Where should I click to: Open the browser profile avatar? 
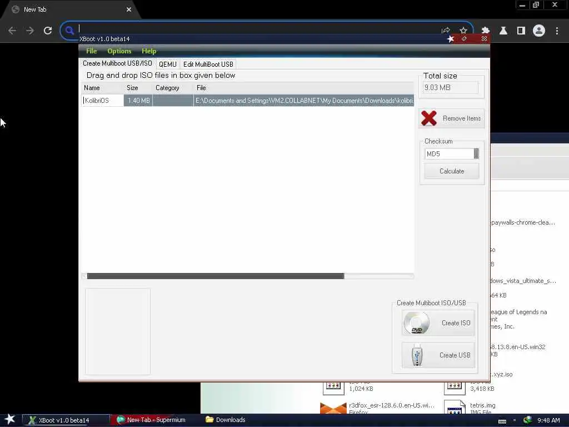(539, 31)
